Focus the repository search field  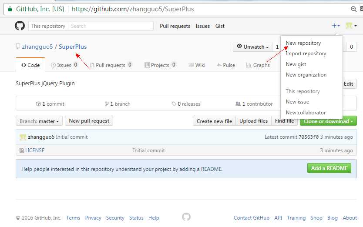tap(111, 26)
